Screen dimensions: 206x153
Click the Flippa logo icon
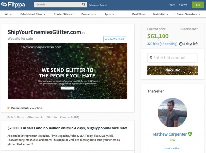coord(4,4)
